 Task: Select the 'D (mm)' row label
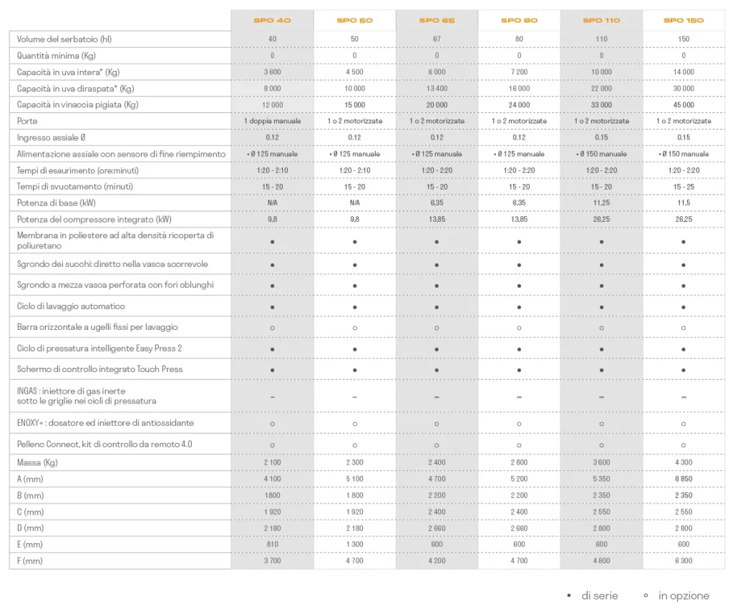[x=30, y=528]
